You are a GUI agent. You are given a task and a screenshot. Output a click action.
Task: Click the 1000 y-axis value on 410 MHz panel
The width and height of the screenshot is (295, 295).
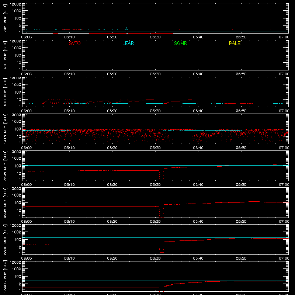(17, 48)
